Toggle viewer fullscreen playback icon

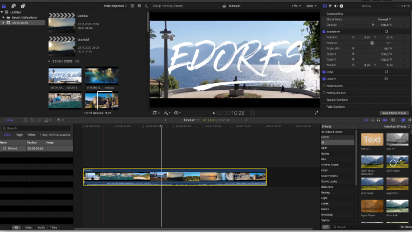pyautogui.click(x=317, y=113)
